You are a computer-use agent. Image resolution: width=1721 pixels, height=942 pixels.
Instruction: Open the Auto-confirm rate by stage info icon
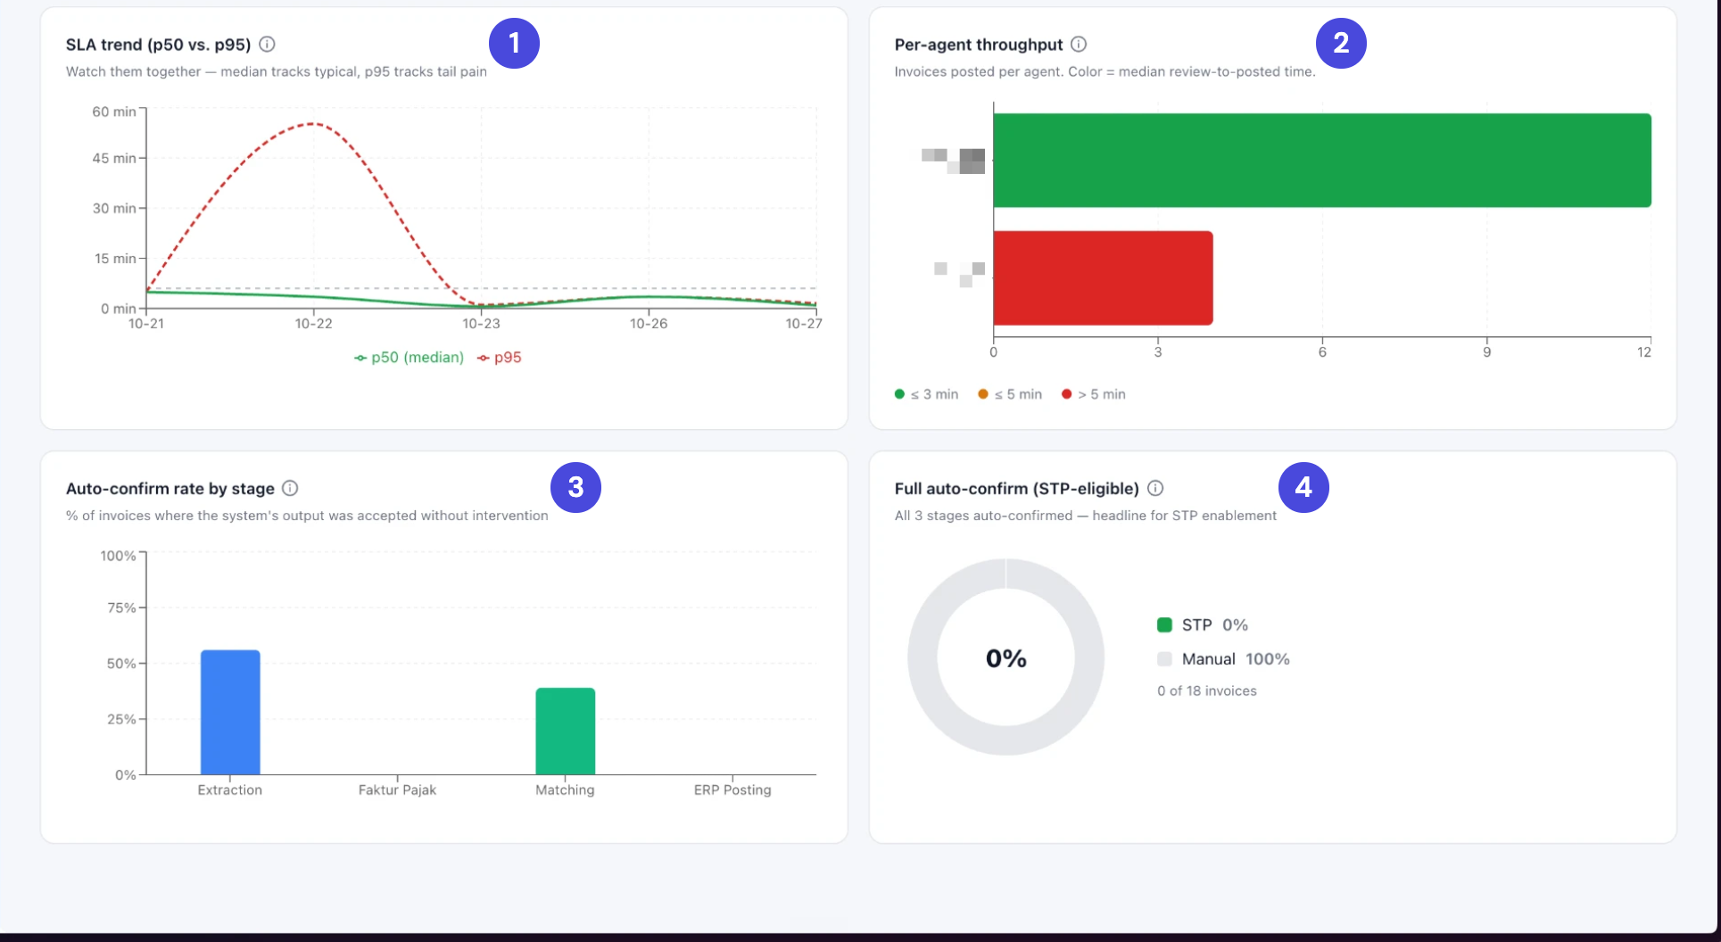(290, 488)
